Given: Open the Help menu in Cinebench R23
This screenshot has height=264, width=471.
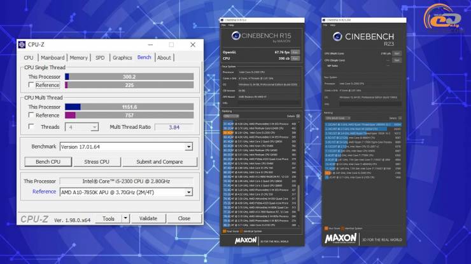Looking at the screenshot, I should [x=332, y=25].
